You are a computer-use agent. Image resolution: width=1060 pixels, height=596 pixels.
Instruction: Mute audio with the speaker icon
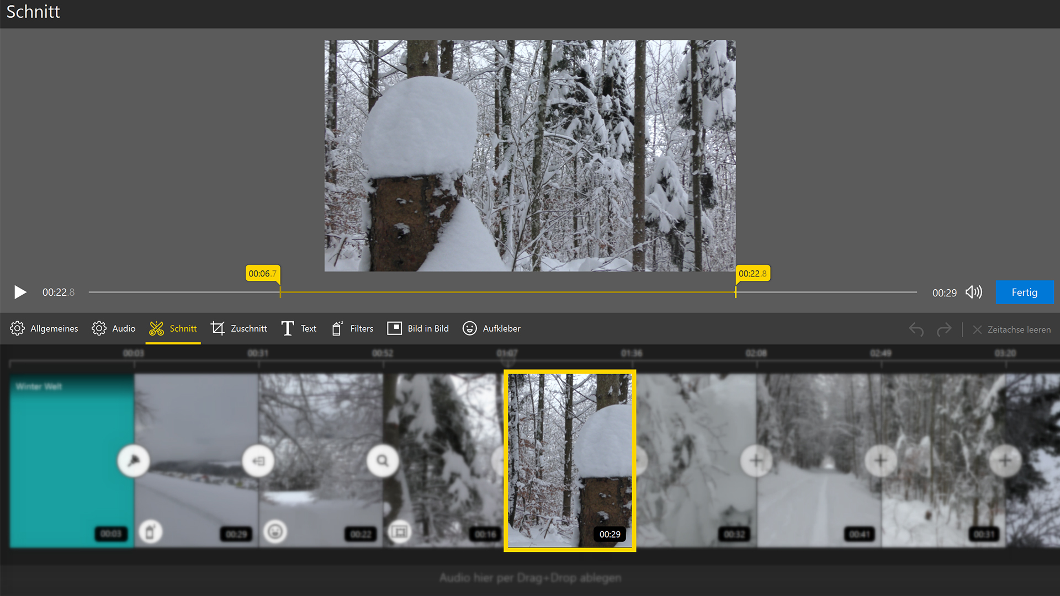974,292
